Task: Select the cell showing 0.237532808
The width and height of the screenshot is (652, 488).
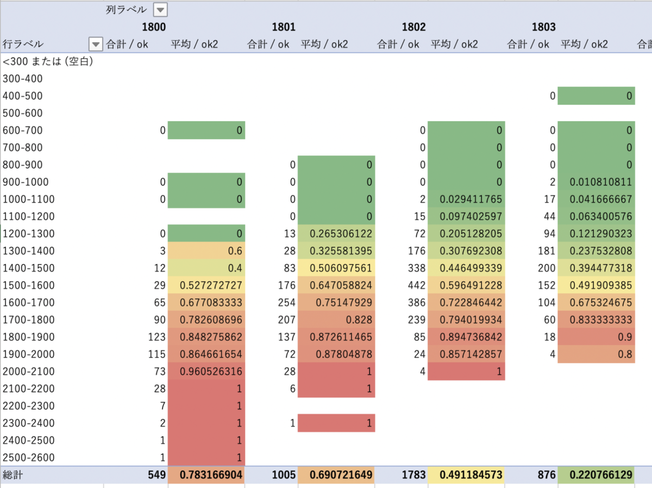Action: tap(597, 251)
